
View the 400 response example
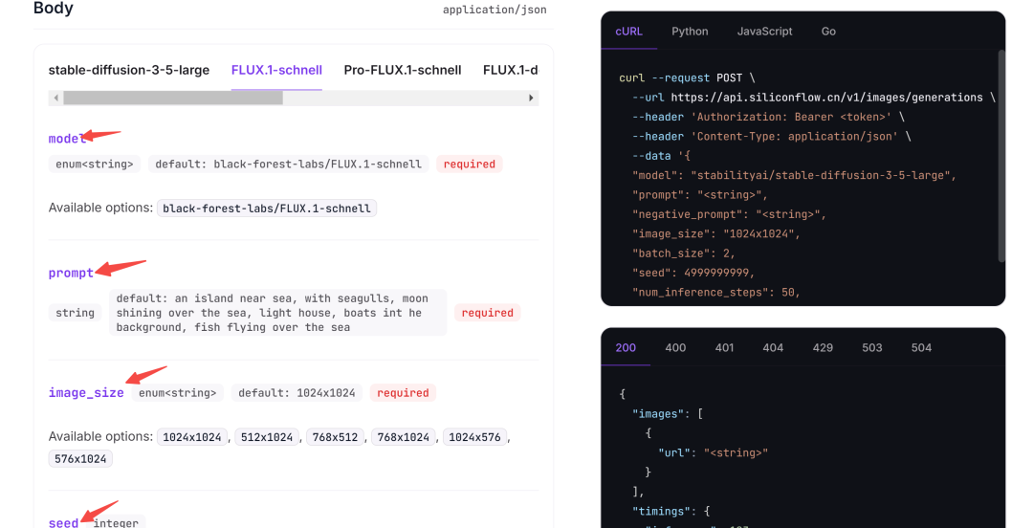(x=675, y=347)
